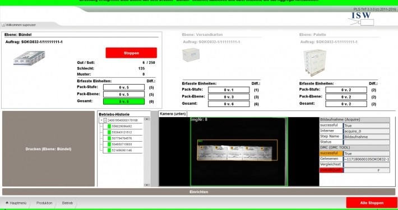Viewport: 398px width, 210px height.
Task: Click Drucken (Ebene: Bündel) button
Action: tap(48, 148)
